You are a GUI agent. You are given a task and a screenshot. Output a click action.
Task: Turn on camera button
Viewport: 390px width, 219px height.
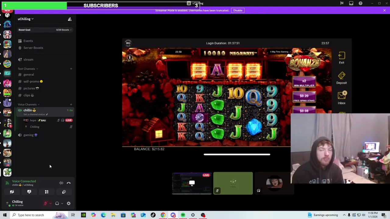12,192
